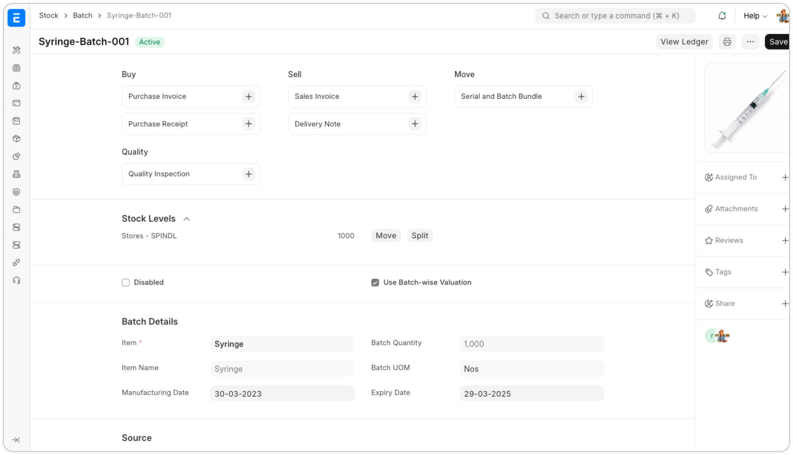The image size is (793, 455).
Task: Click the user avatar in header
Action: [782, 16]
